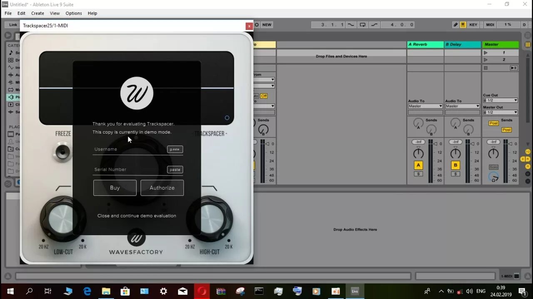Toggle the Loop switch icon
This screenshot has height=299, width=533.
point(363,25)
